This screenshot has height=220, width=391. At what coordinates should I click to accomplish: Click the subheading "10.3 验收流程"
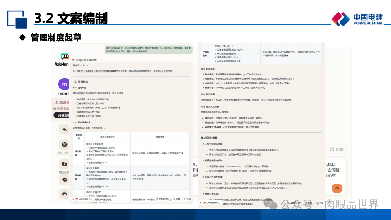208,69
